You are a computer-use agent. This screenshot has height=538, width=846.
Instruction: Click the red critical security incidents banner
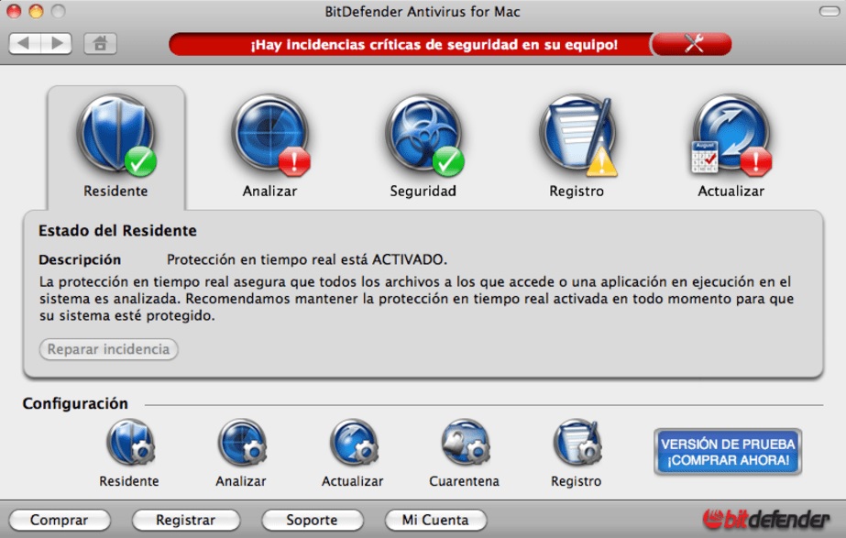pos(410,44)
